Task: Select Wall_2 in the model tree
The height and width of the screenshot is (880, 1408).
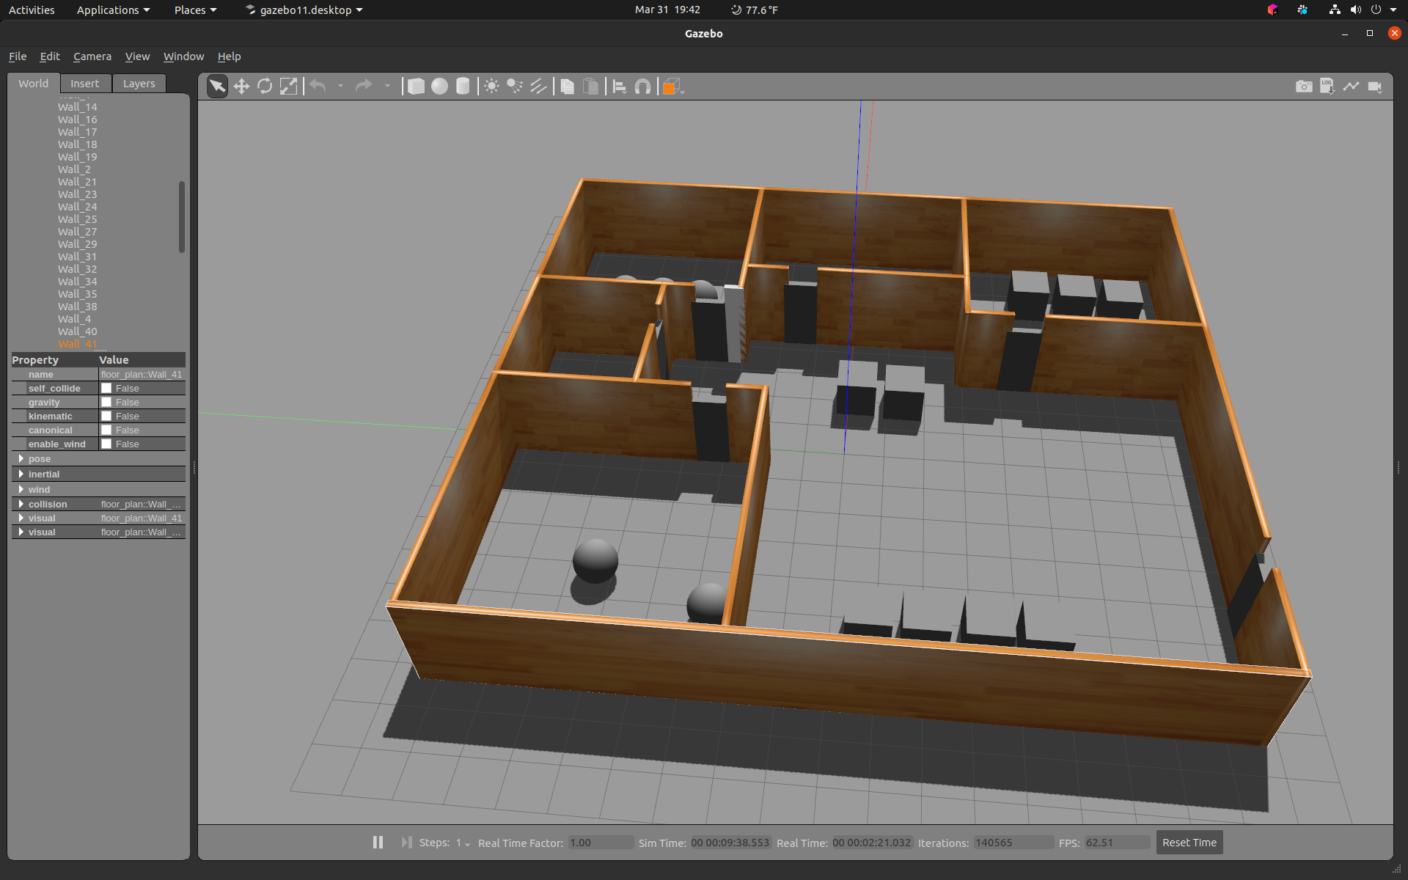Action: pyautogui.click(x=75, y=169)
